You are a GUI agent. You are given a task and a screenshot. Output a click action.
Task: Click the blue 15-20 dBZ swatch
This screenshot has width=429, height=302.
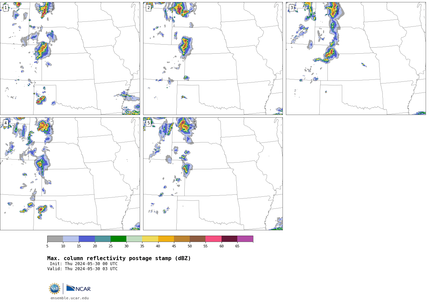tap(87, 239)
